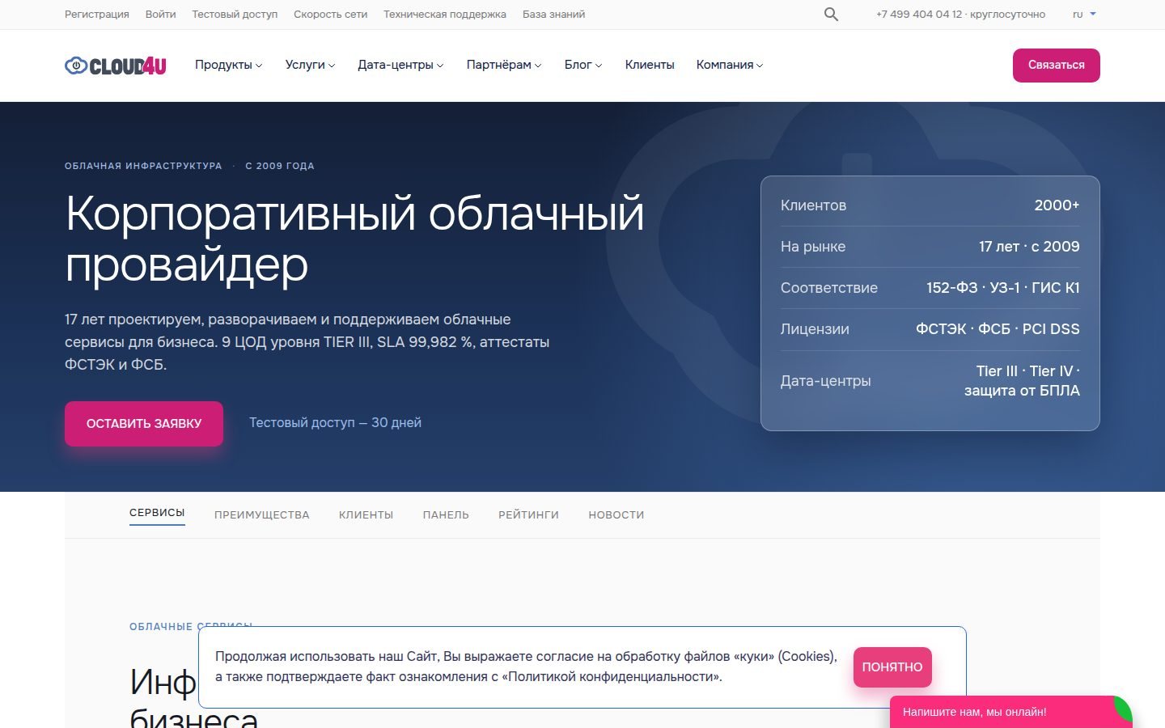The image size is (1165, 728).
Task: Click the 17 лет · с 2009 value
Action: click(x=1029, y=247)
